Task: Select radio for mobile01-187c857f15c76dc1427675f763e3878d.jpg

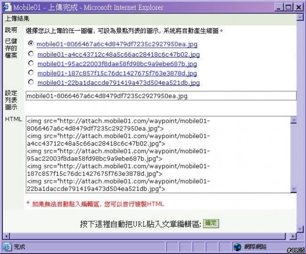Action: 31,72
